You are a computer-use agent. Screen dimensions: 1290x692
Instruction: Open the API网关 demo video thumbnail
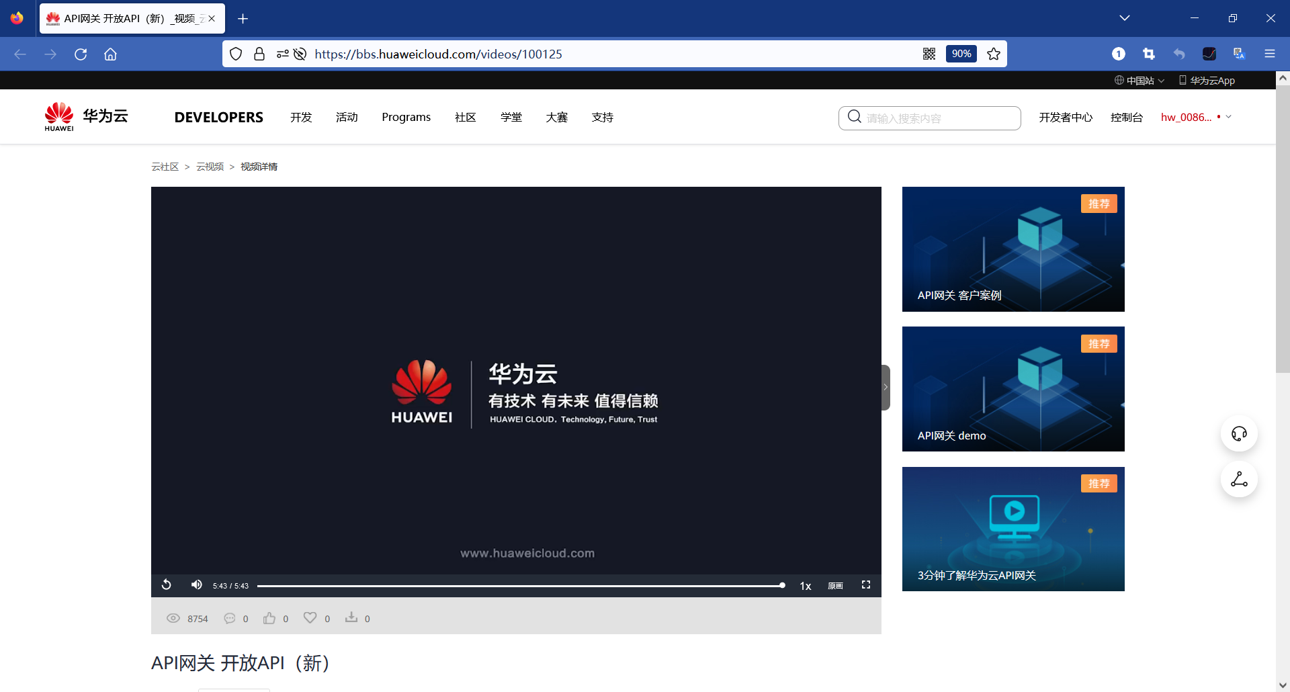click(x=1013, y=388)
